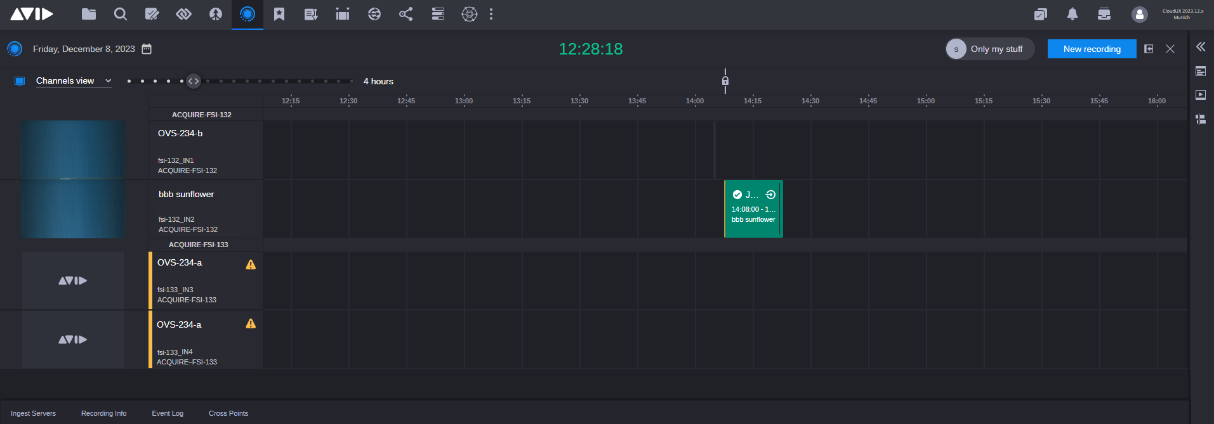Screen dimensions: 1214x424
Task: Open the user profile avatar
Action: (1139, 14)
